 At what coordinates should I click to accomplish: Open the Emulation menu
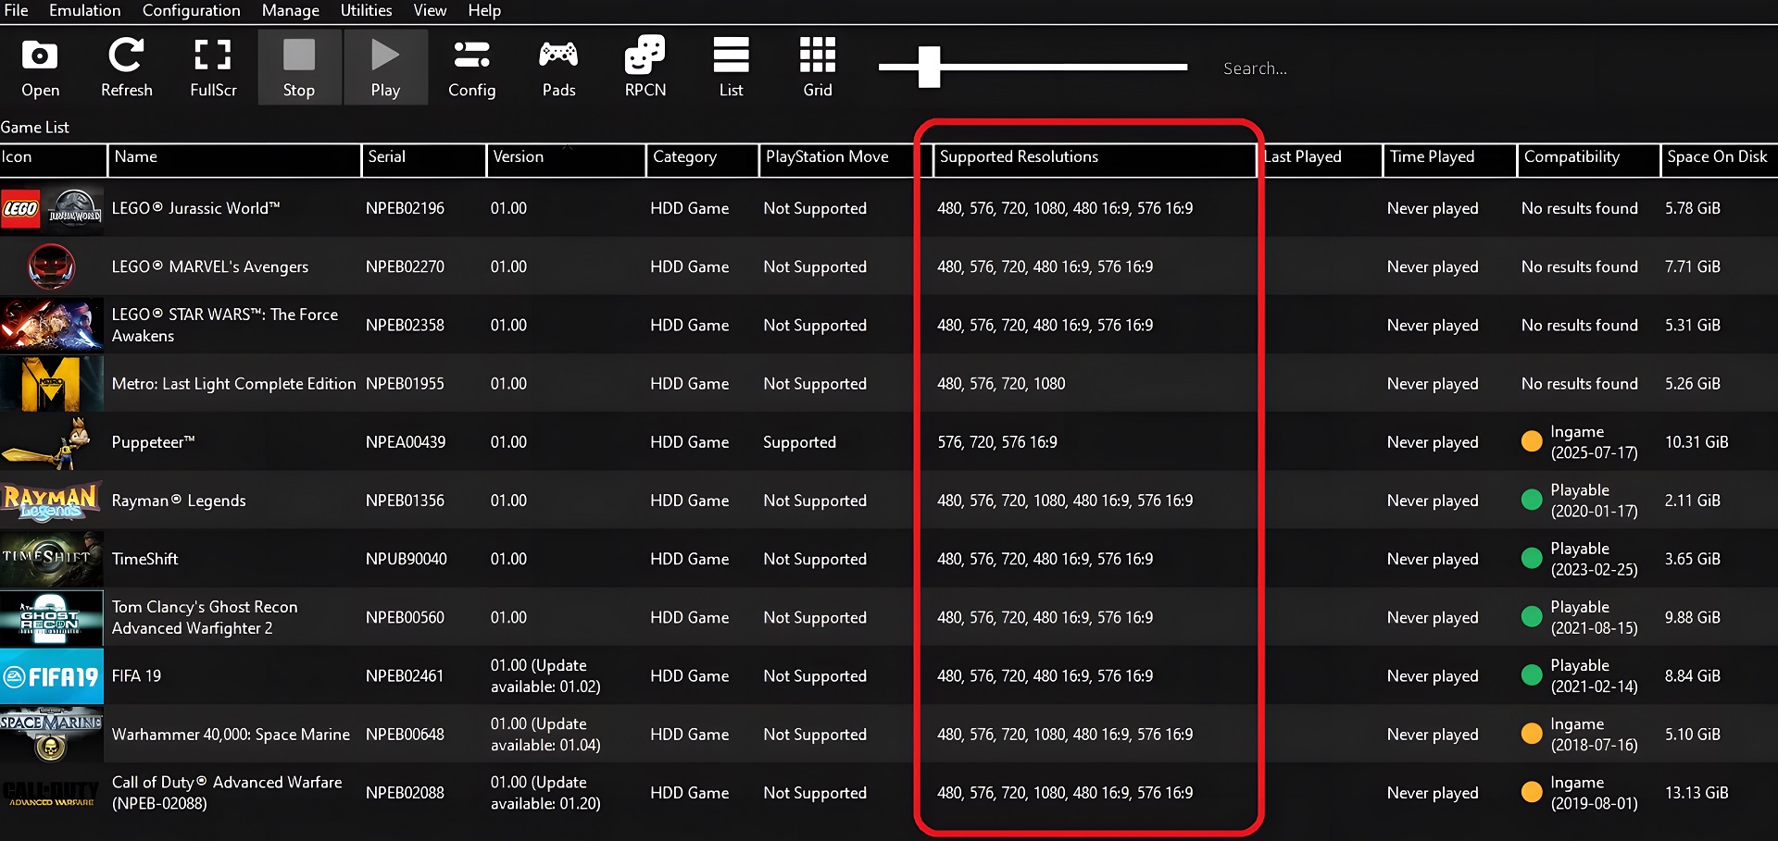(84, 10)
